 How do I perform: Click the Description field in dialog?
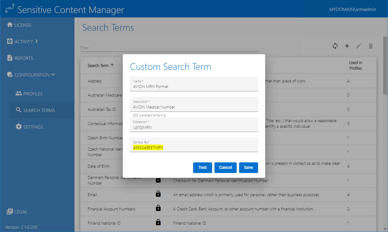tap(194, 104)
